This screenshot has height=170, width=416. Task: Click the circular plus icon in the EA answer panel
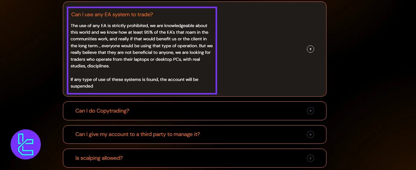tap(310, 49)
